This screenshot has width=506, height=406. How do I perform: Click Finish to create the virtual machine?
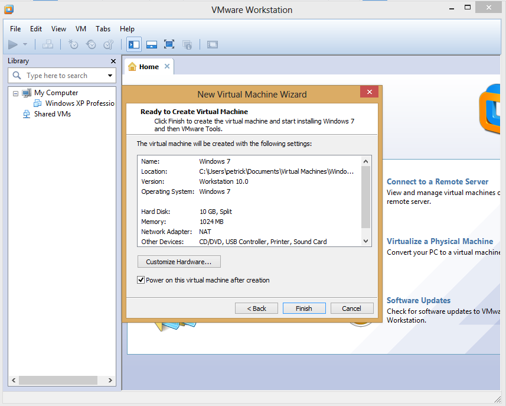304,308
